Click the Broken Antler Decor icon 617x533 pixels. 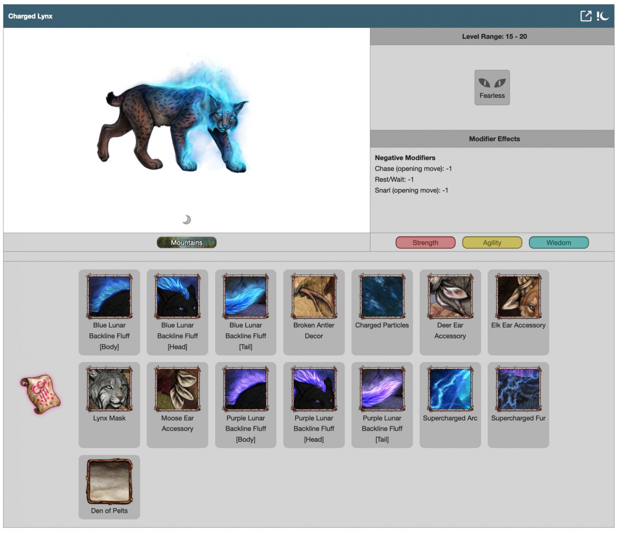[314, 297]
